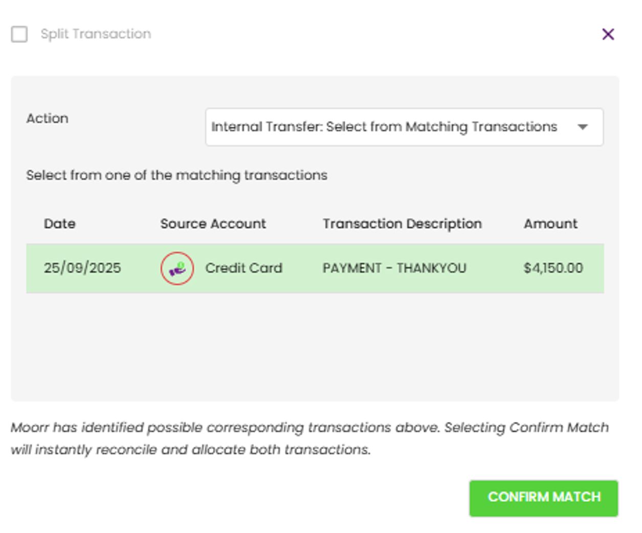Click empty grey panel area below the transaction row

315,348
